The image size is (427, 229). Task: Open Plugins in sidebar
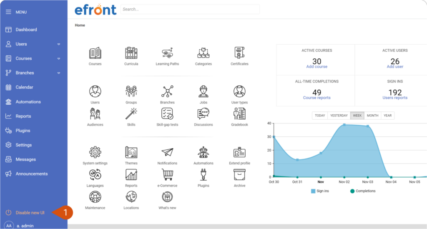(x=23, y=131)
